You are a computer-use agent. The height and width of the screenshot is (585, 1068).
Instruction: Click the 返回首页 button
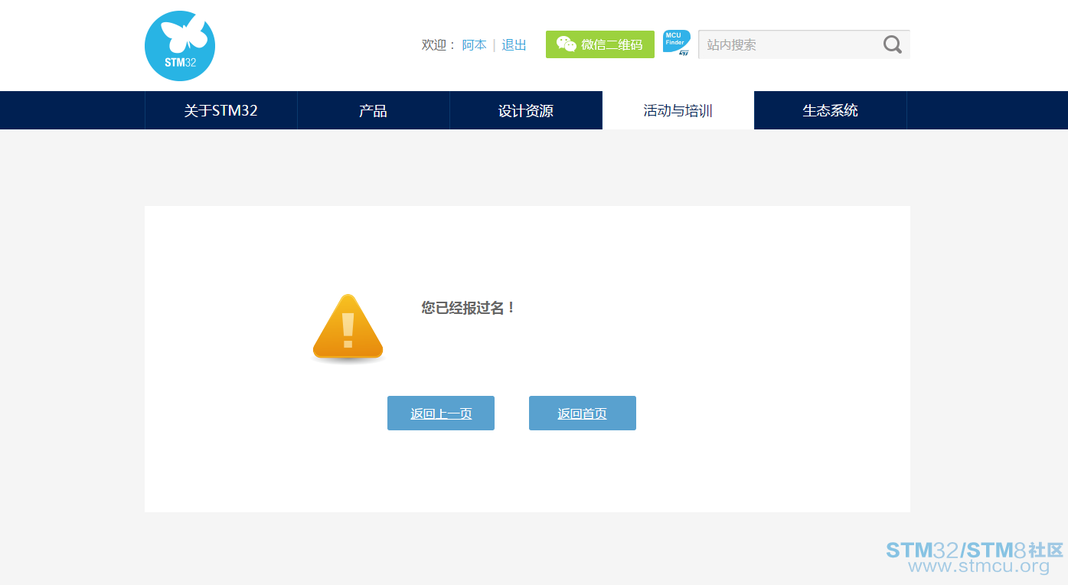[x=583, y=413]
